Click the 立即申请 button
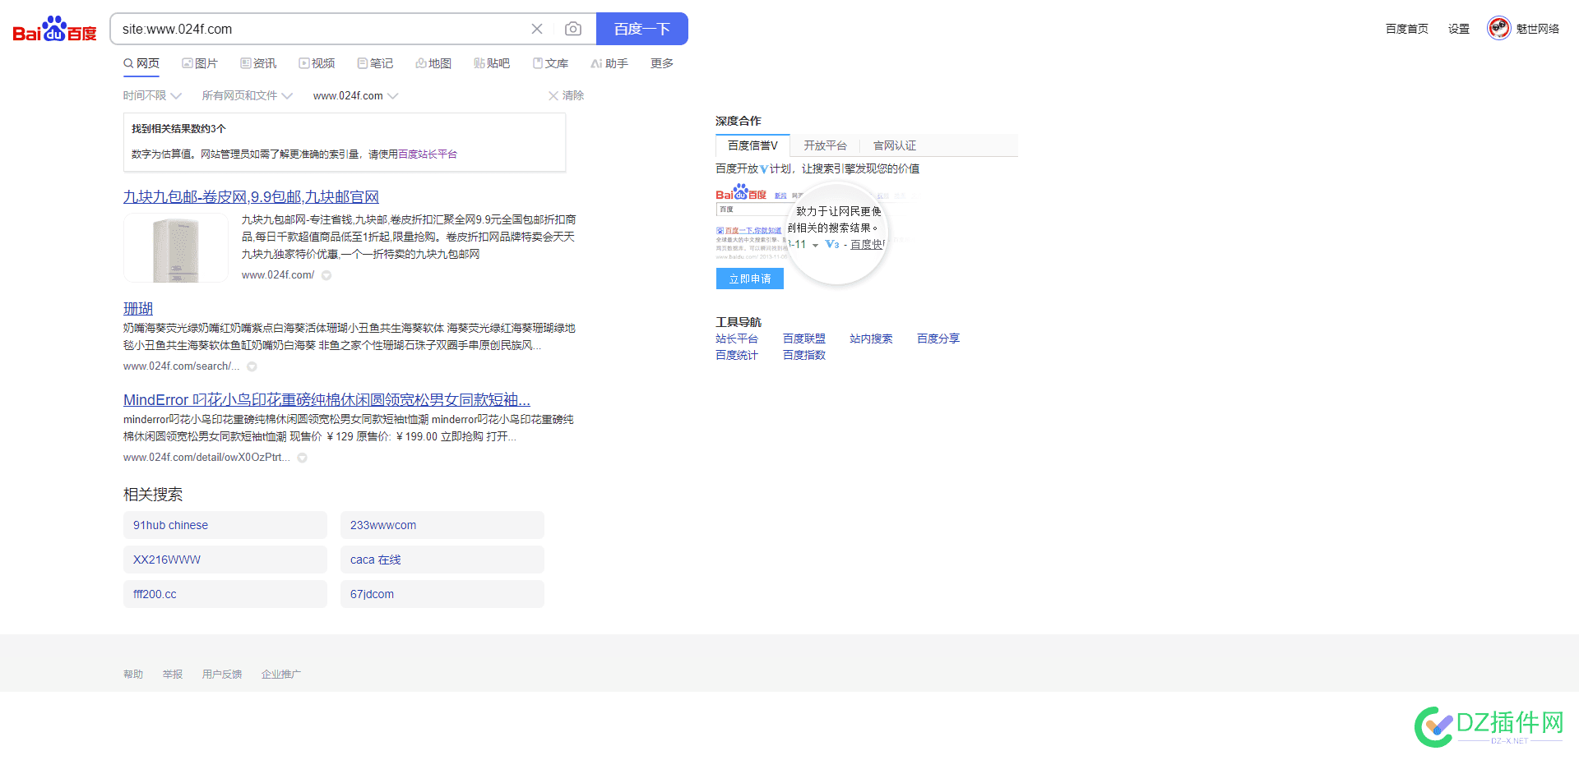The height and width of the screenshot is (760, 1579). click(x=750, y=279)
